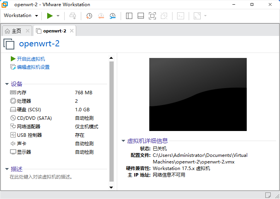Close the 主页 tab
The image size is (280, 199).
[27, 31]
